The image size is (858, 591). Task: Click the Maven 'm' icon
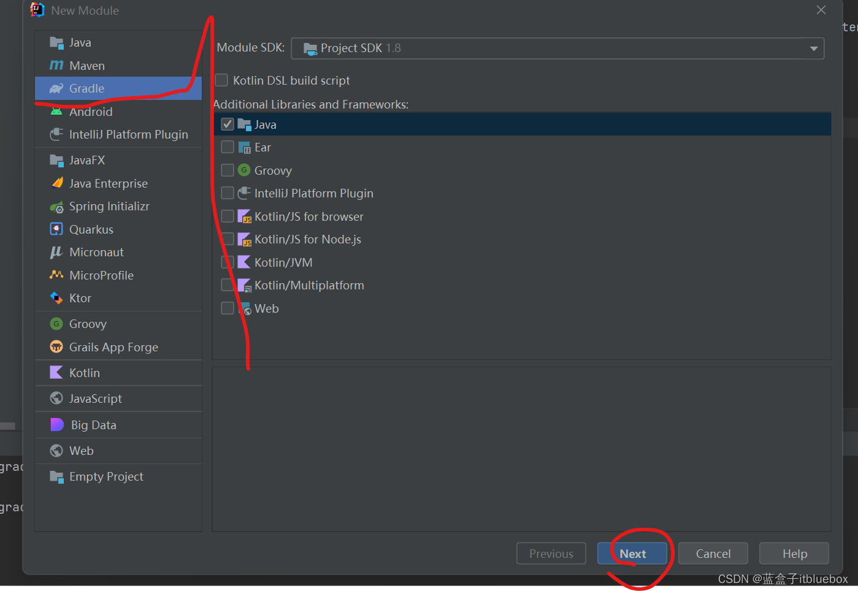coord(56,65)
